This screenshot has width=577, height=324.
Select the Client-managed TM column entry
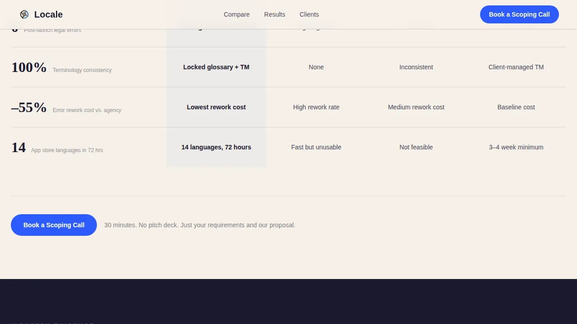(x=516, y=67)
